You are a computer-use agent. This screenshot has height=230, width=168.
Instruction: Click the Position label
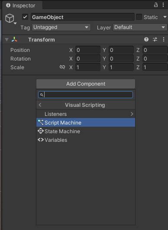(x=20, y=50)
